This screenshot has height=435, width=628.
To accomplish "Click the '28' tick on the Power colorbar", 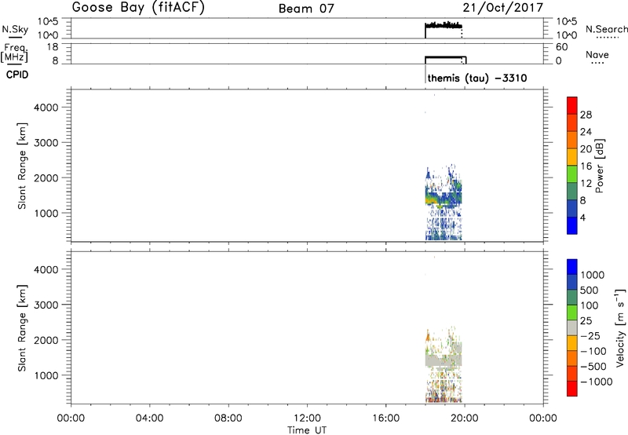I will click(586, 115).
